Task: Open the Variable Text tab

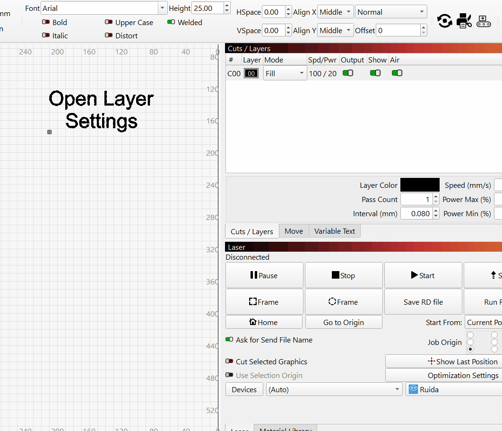Action: coord(335,231)
